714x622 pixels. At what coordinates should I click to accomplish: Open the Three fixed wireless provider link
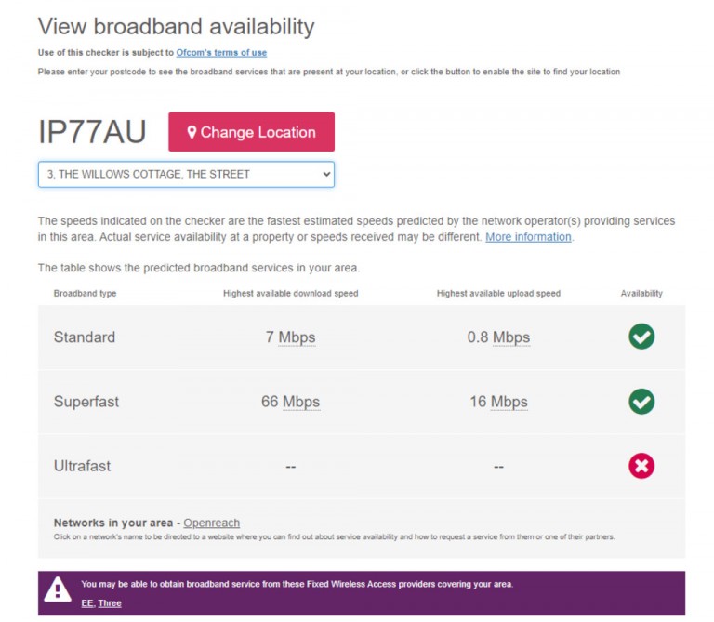pyautogui.click(x=110, y=603)
